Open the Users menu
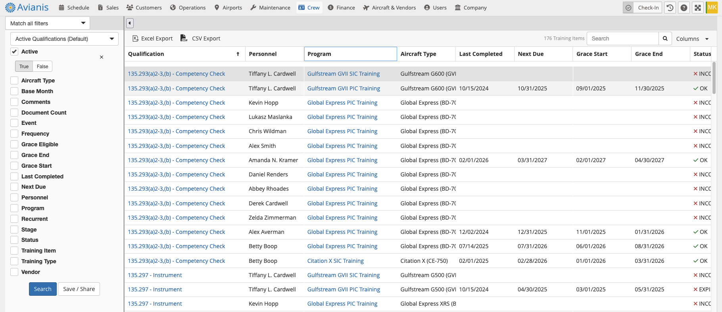 tap(435, 8)
